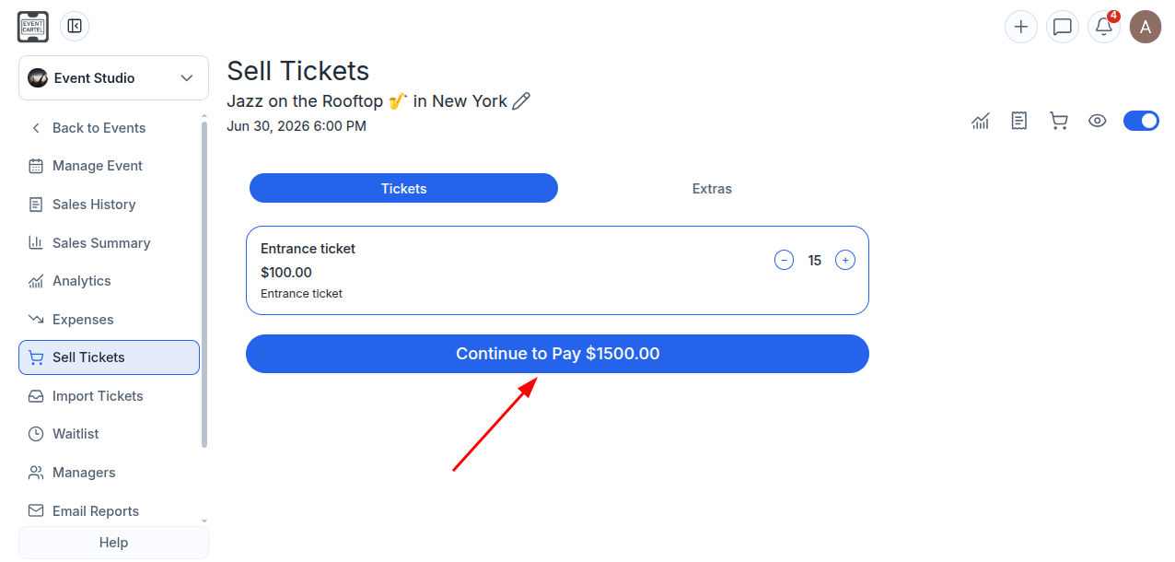Screen dimensions: 1175x562
Task: Open Waitlist in sidebar
Action: click(76, 434)
